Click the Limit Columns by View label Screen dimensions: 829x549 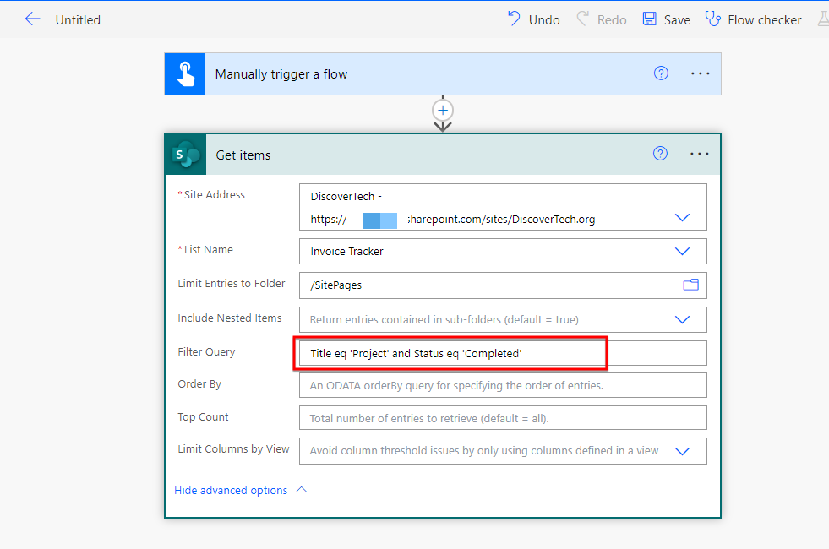coord(234,449)
